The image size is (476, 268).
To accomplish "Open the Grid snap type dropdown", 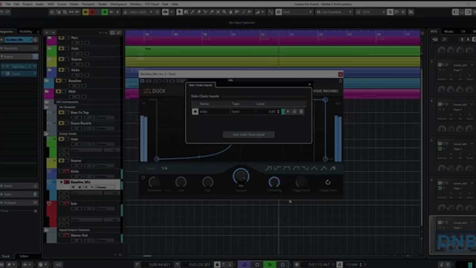I will (297, 12).
